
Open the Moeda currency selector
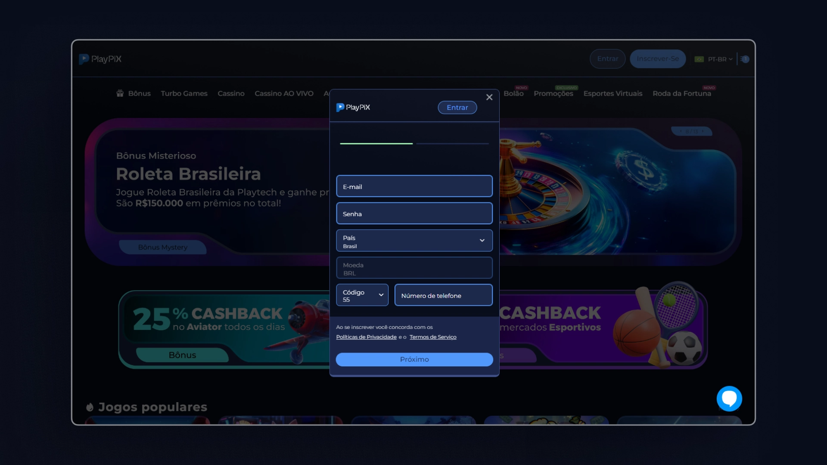tap(413, 267)
